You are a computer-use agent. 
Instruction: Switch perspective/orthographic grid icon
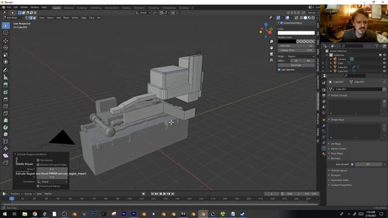(x=272, y=60)
